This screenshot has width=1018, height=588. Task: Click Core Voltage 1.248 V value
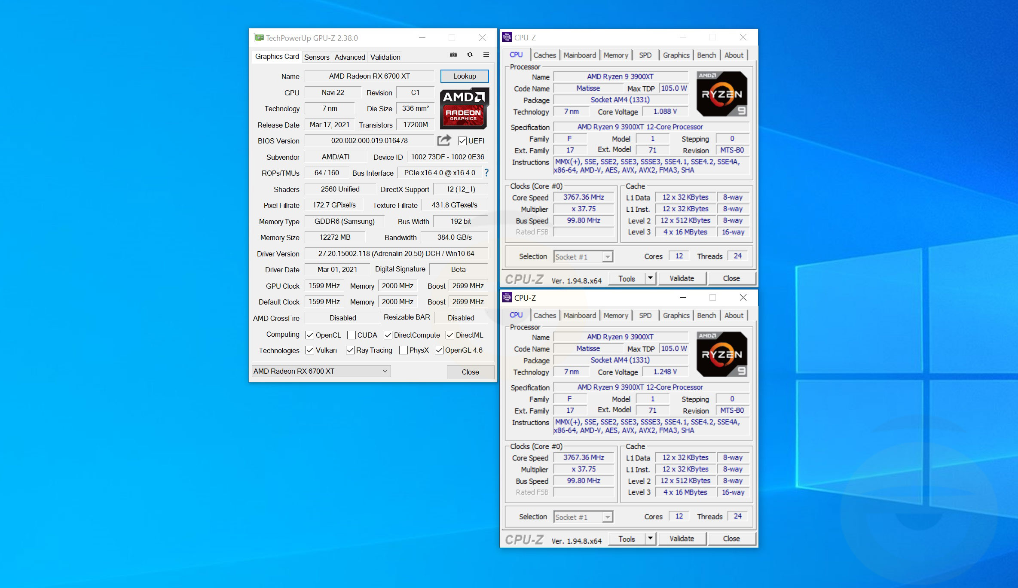665,372
